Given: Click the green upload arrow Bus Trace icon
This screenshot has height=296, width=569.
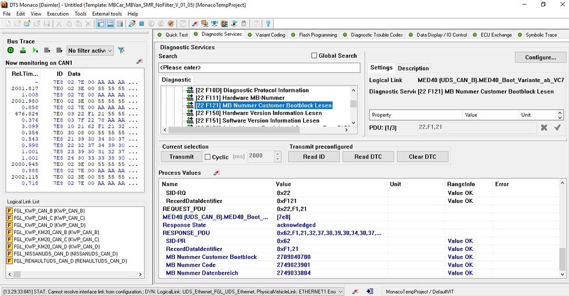Looking at the screenshot, I should (23, 50).
